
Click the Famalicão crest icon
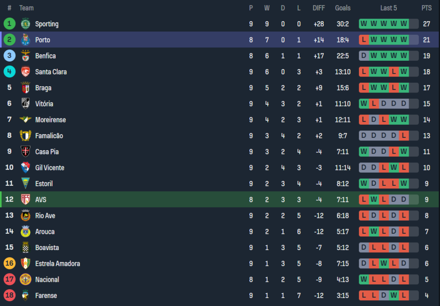[25, 136]
